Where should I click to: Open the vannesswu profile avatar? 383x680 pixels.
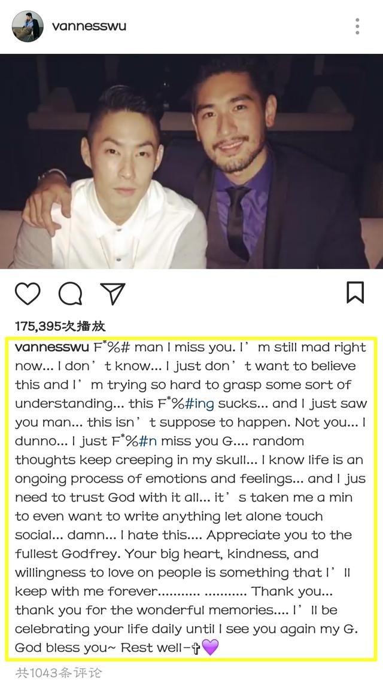pyautogui.click(x=28, y=26)
